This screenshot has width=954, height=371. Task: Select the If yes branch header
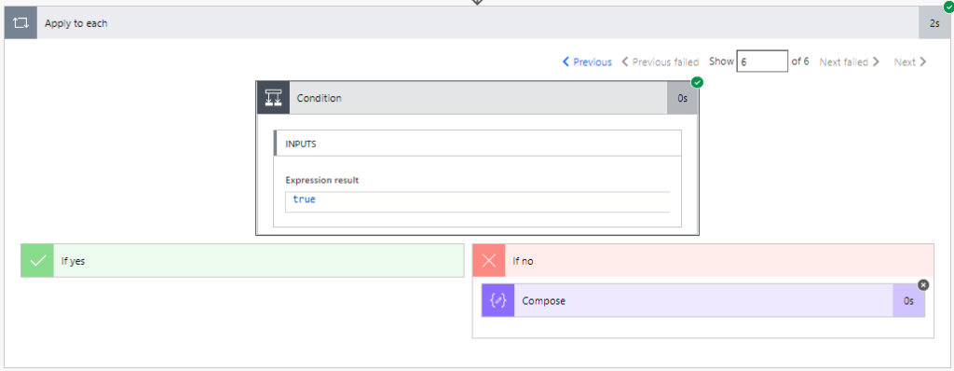(242, 261)
